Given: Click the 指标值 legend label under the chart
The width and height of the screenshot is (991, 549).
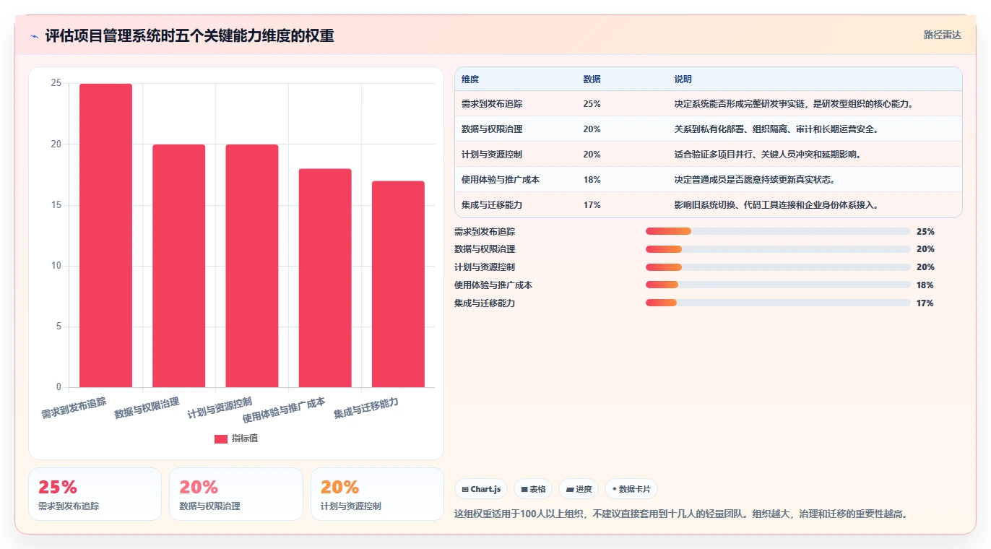Looking at the screenshot, I should pos(245,439).
